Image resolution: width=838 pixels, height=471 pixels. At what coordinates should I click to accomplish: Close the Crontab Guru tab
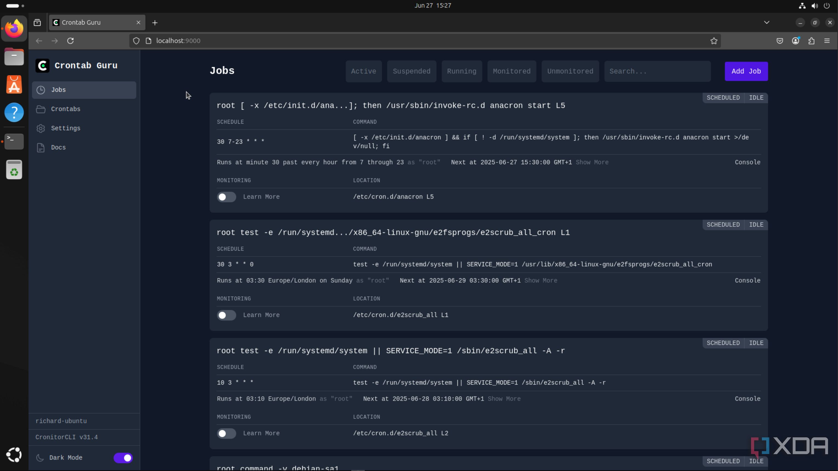pyautogui.click(x=138, y=22)
